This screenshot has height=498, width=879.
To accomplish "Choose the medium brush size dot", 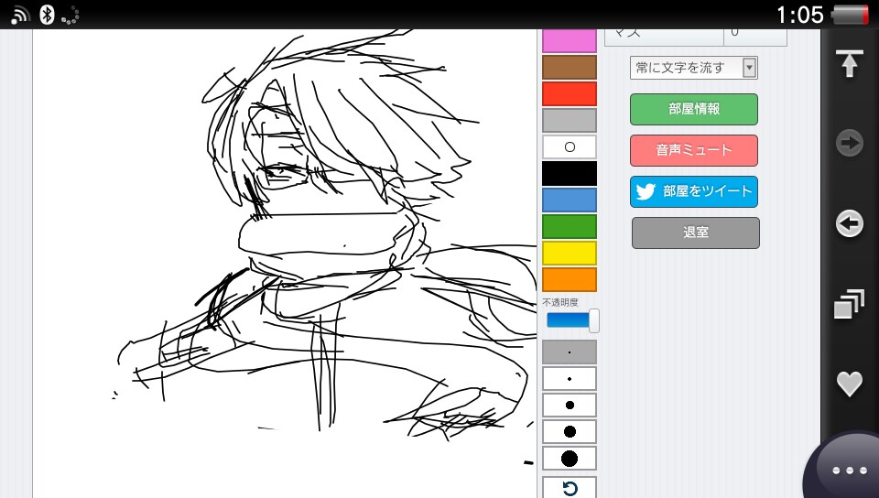I will (x=570, y=405).
